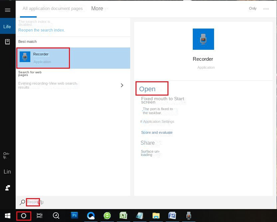Click Open to launch Recorder
The width and height of the screenshot is (277, 222).
[x=147, y=89]
